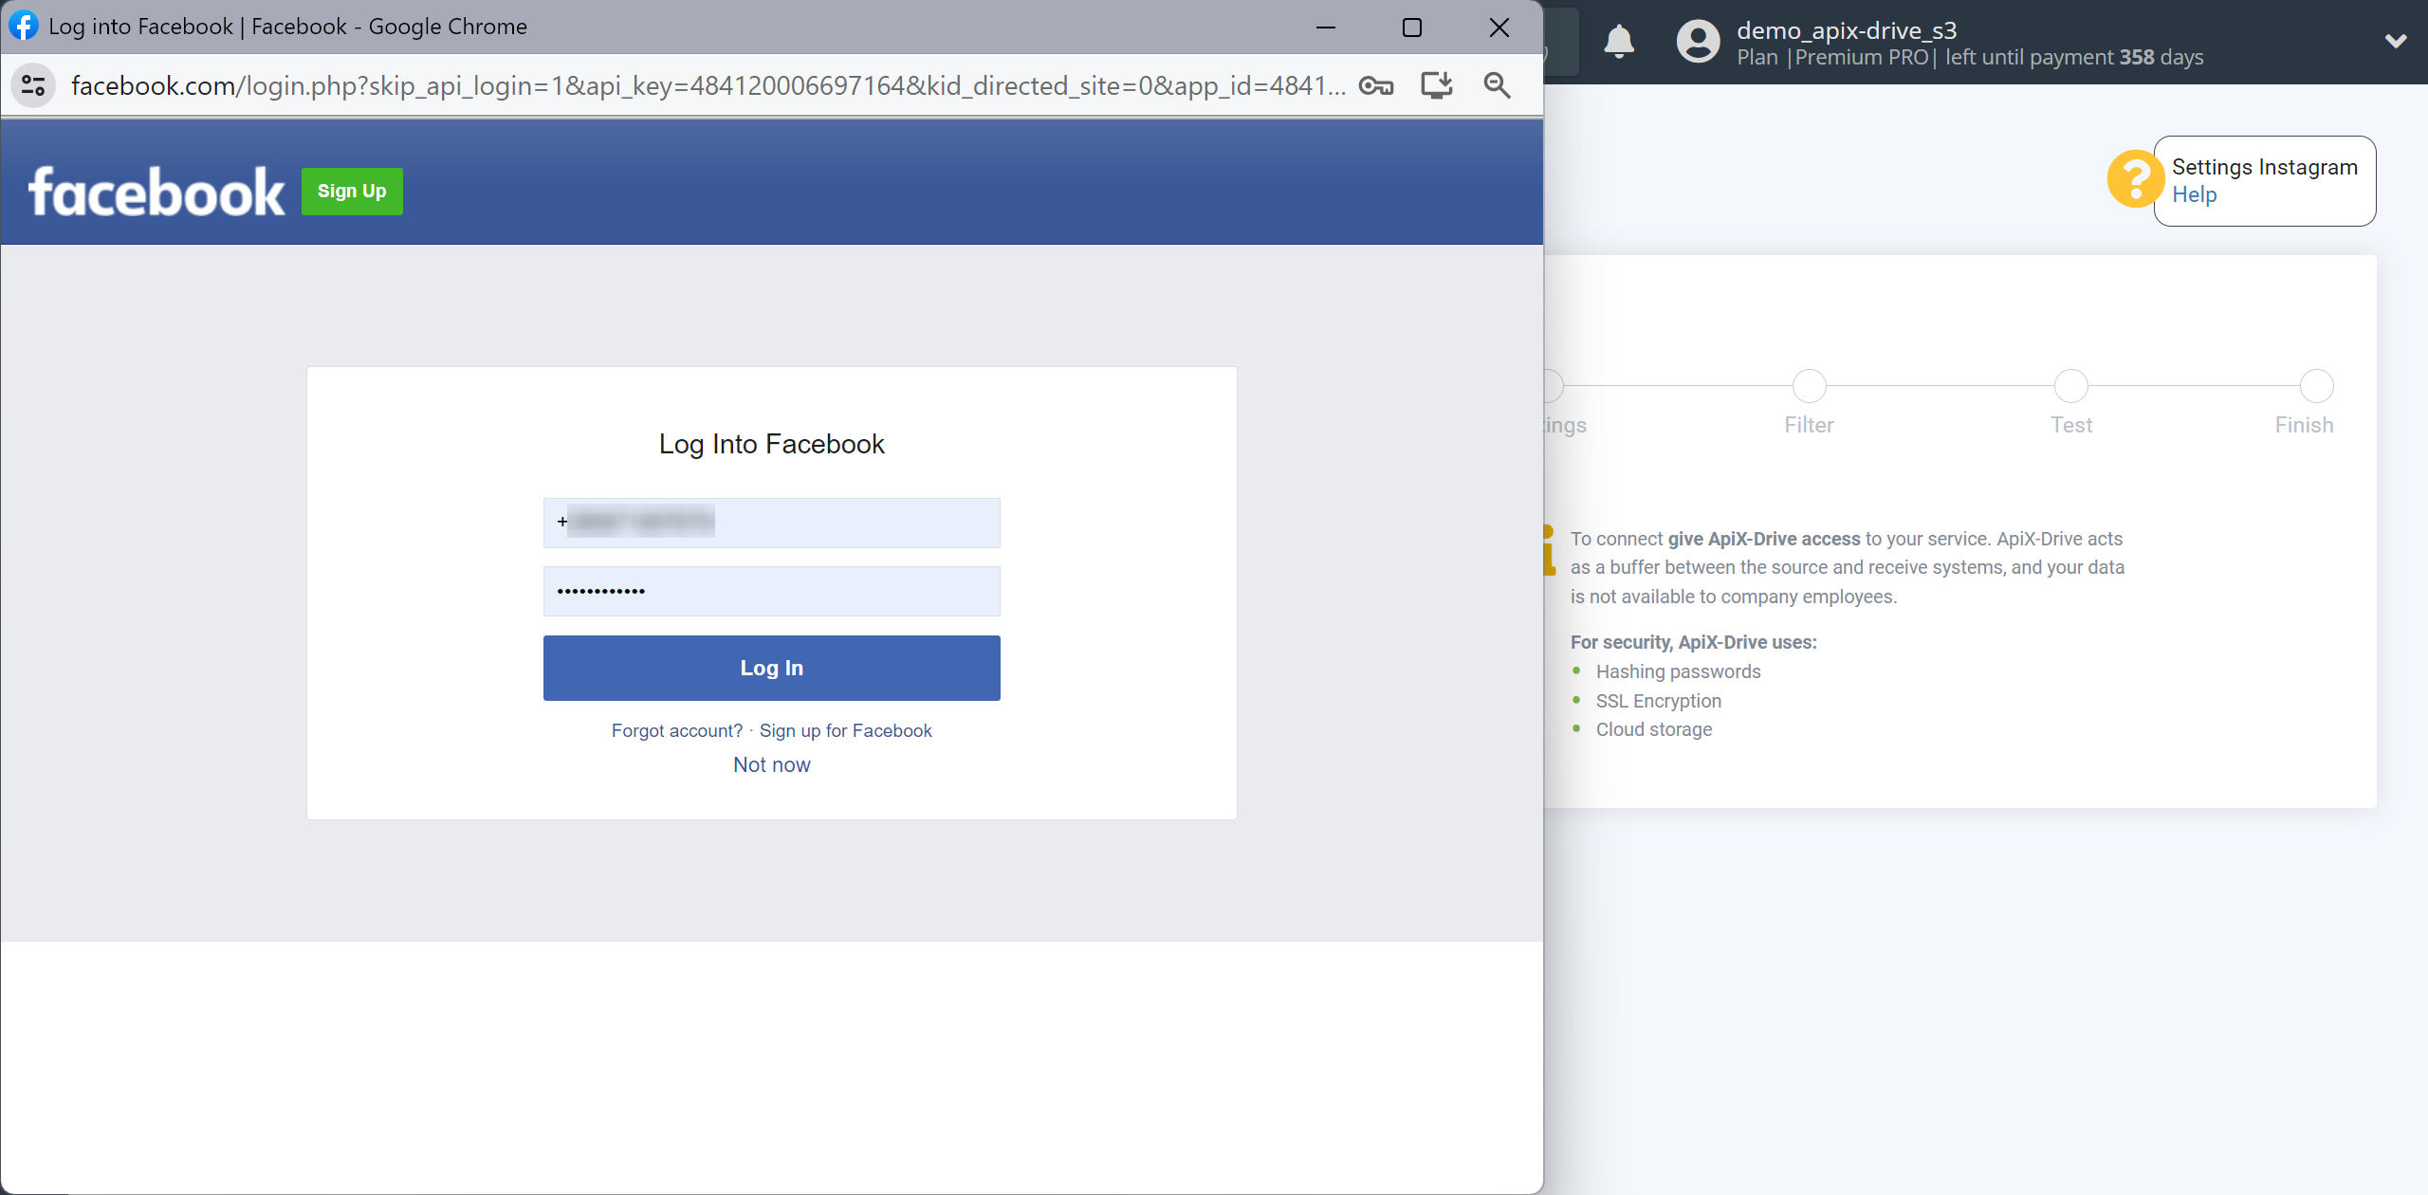Click the Log In button
The image size is (2428, 1195).
tap(771, 667)
